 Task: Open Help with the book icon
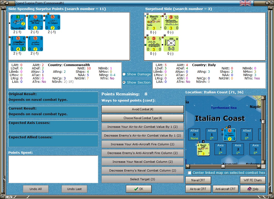253,189
